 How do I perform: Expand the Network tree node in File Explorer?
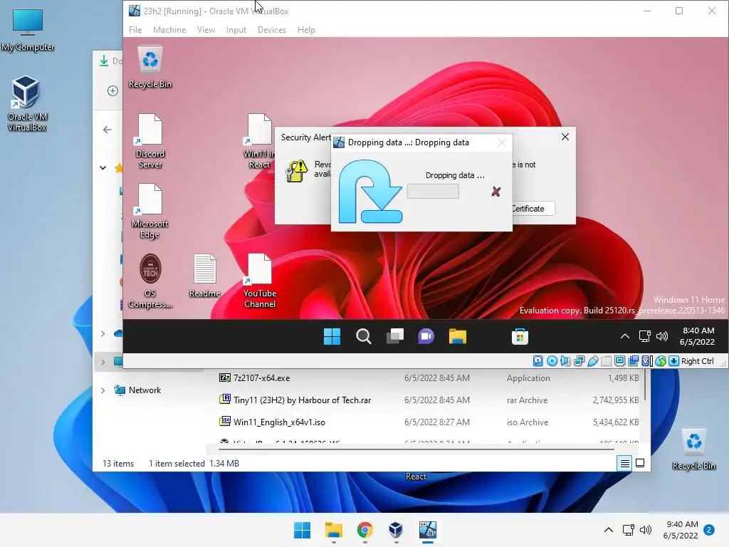[103, 390]
